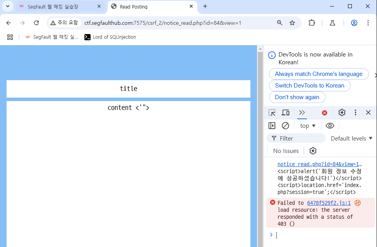This screenshot has width=377, height=247.
Task: Click Switch DevTools to Korean
Action: (309, 86)
